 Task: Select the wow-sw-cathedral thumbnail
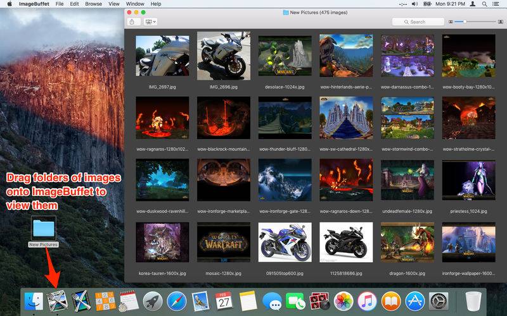pos(346,118)
